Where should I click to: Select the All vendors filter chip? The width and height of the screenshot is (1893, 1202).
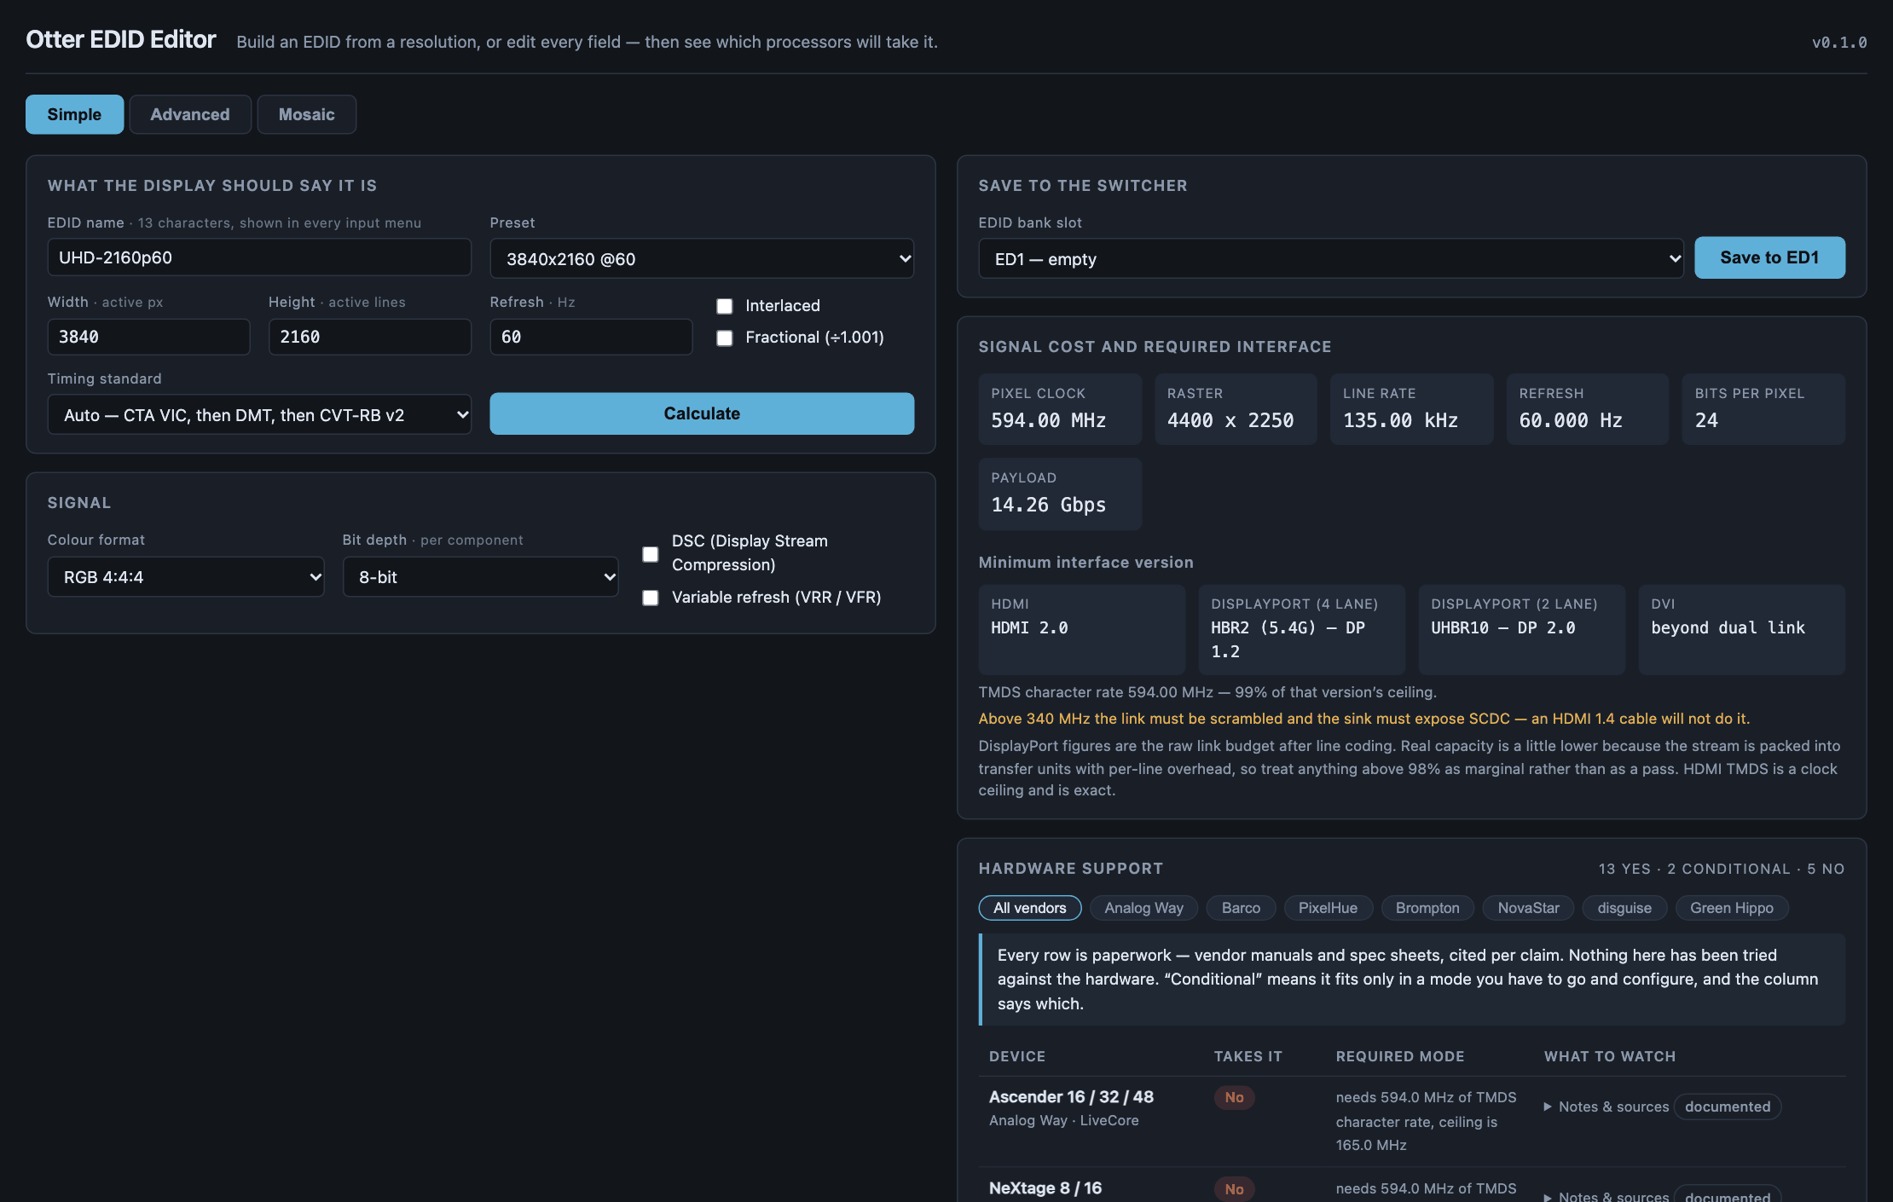[x=1030, y=908]
